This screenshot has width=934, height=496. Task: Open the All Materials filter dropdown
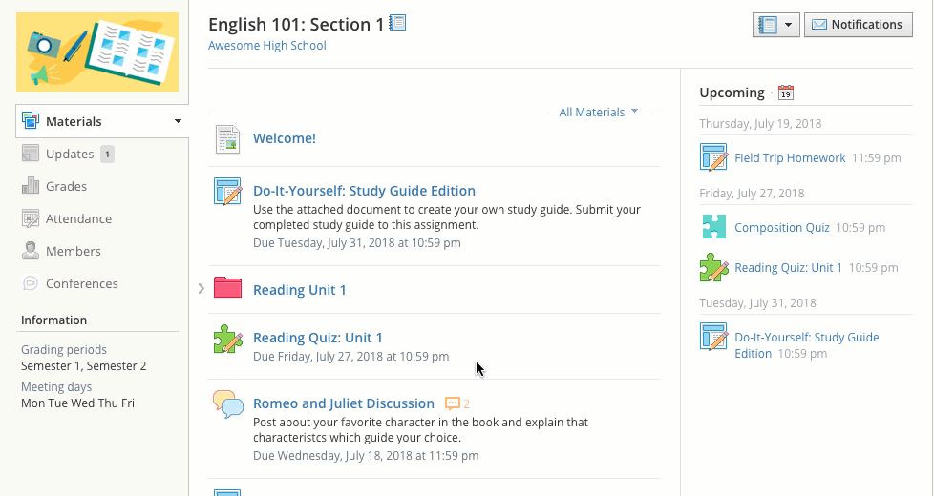pyautogui.click(x=598, y=113)
